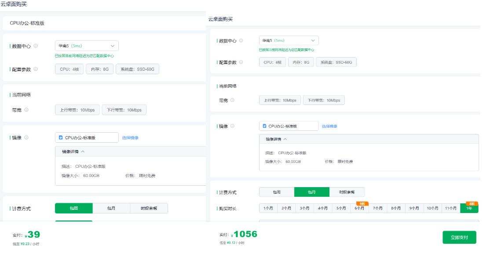
Task: Click the 镜像 info icon in left panel
Action: [x=26, y=137]
